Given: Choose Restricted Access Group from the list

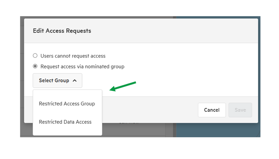Looking at the screenshot, I should [x=67, y=104].
